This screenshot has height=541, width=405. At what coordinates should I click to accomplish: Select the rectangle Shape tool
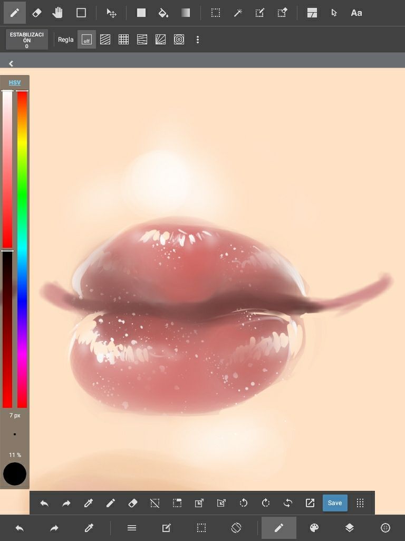81,13
